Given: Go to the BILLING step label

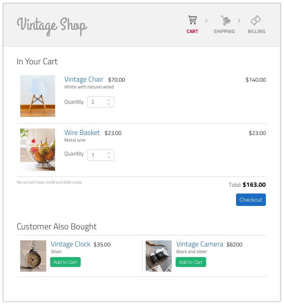Looking at the screenshot, I should [256, 32].
